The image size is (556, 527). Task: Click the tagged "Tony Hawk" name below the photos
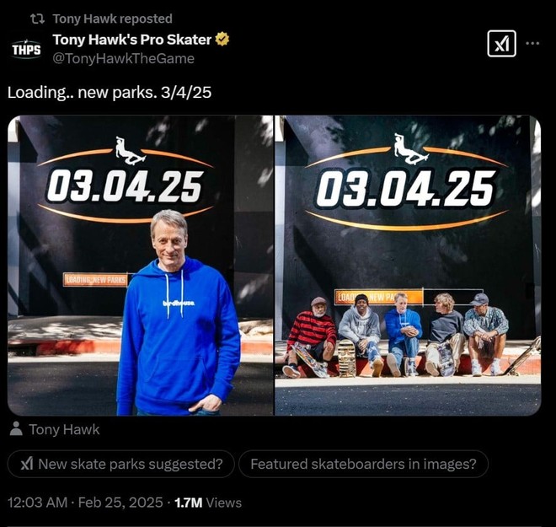[64, 429]
